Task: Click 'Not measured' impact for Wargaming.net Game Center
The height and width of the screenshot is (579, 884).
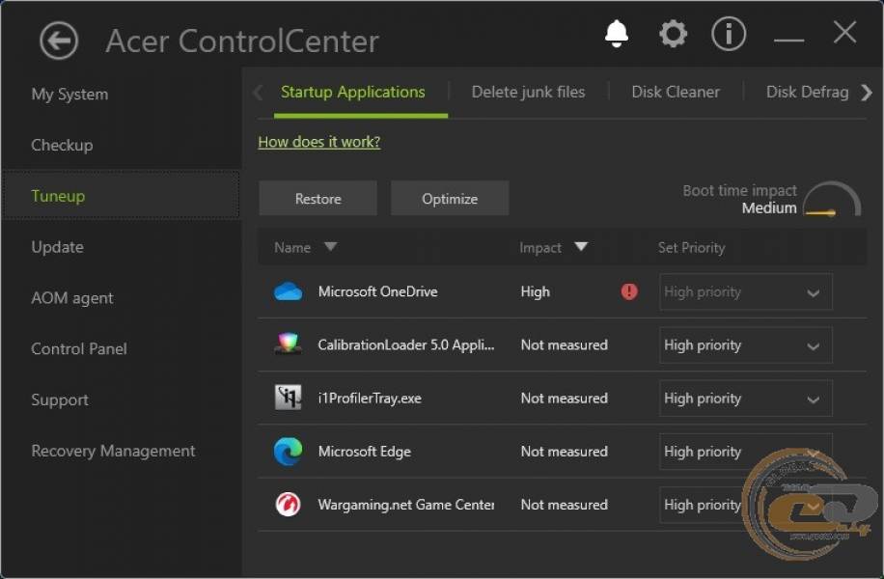Action: pos(565,505)
